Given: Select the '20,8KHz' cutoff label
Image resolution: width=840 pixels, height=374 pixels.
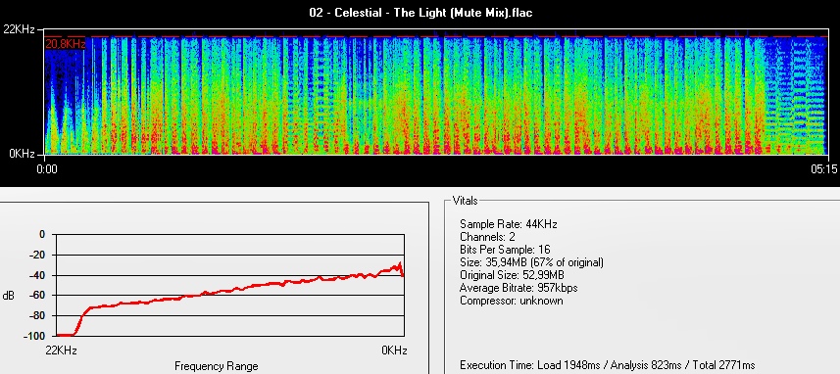Looking at the screenshot, I should 66,44.
